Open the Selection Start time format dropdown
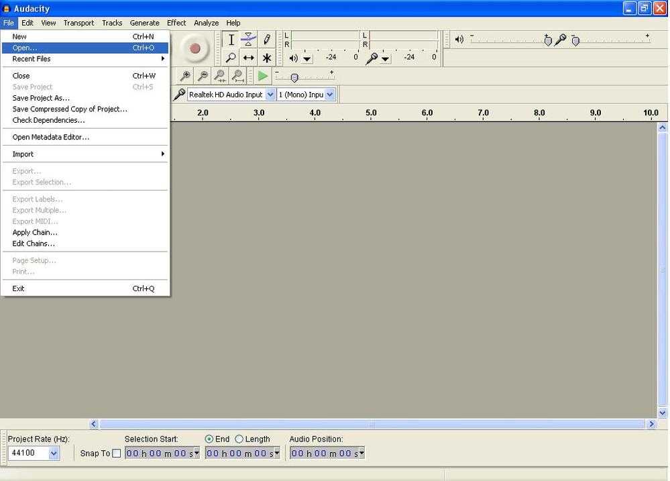 197,452
